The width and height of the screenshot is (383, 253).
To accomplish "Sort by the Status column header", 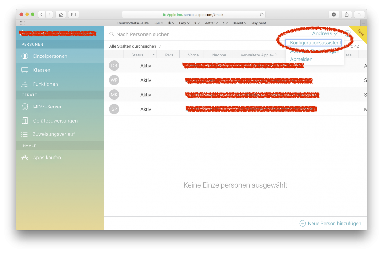I will [140, 55].
